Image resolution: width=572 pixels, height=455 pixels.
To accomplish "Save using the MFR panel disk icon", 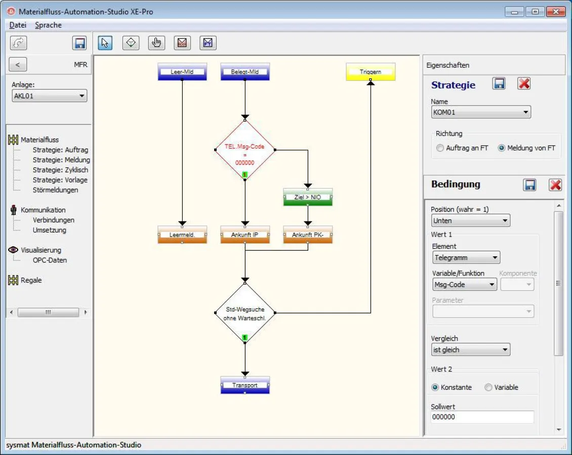I will click(79, 43).
